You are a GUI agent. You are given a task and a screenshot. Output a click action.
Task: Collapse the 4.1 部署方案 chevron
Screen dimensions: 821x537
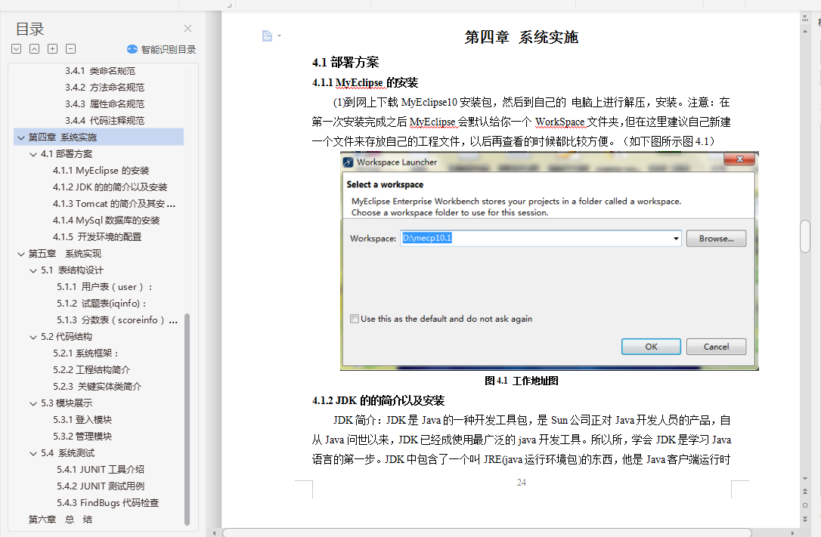tap(33, 154)
